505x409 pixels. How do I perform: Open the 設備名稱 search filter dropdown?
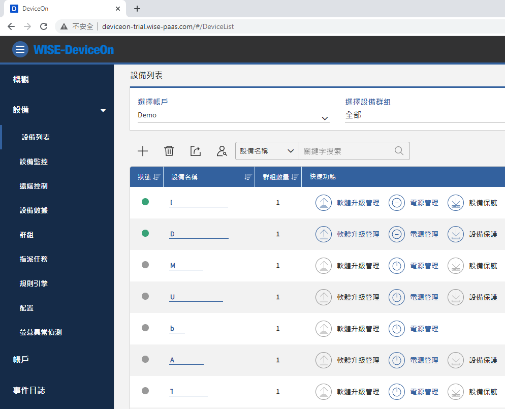tap(267, 151)
